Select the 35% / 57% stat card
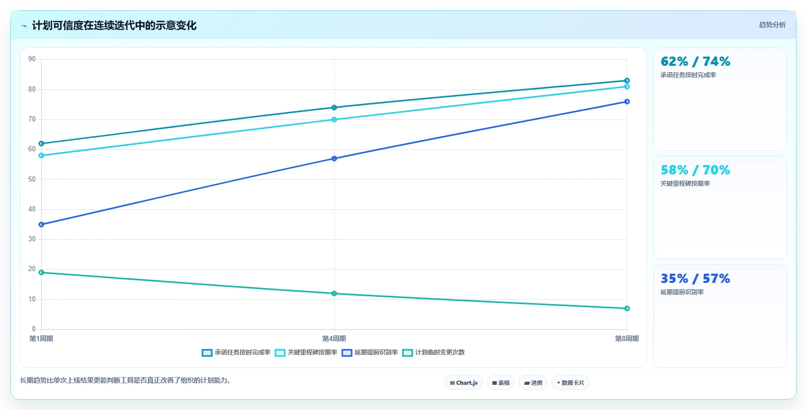Viewport: 807px width, 410px height. tap(720, 316)
